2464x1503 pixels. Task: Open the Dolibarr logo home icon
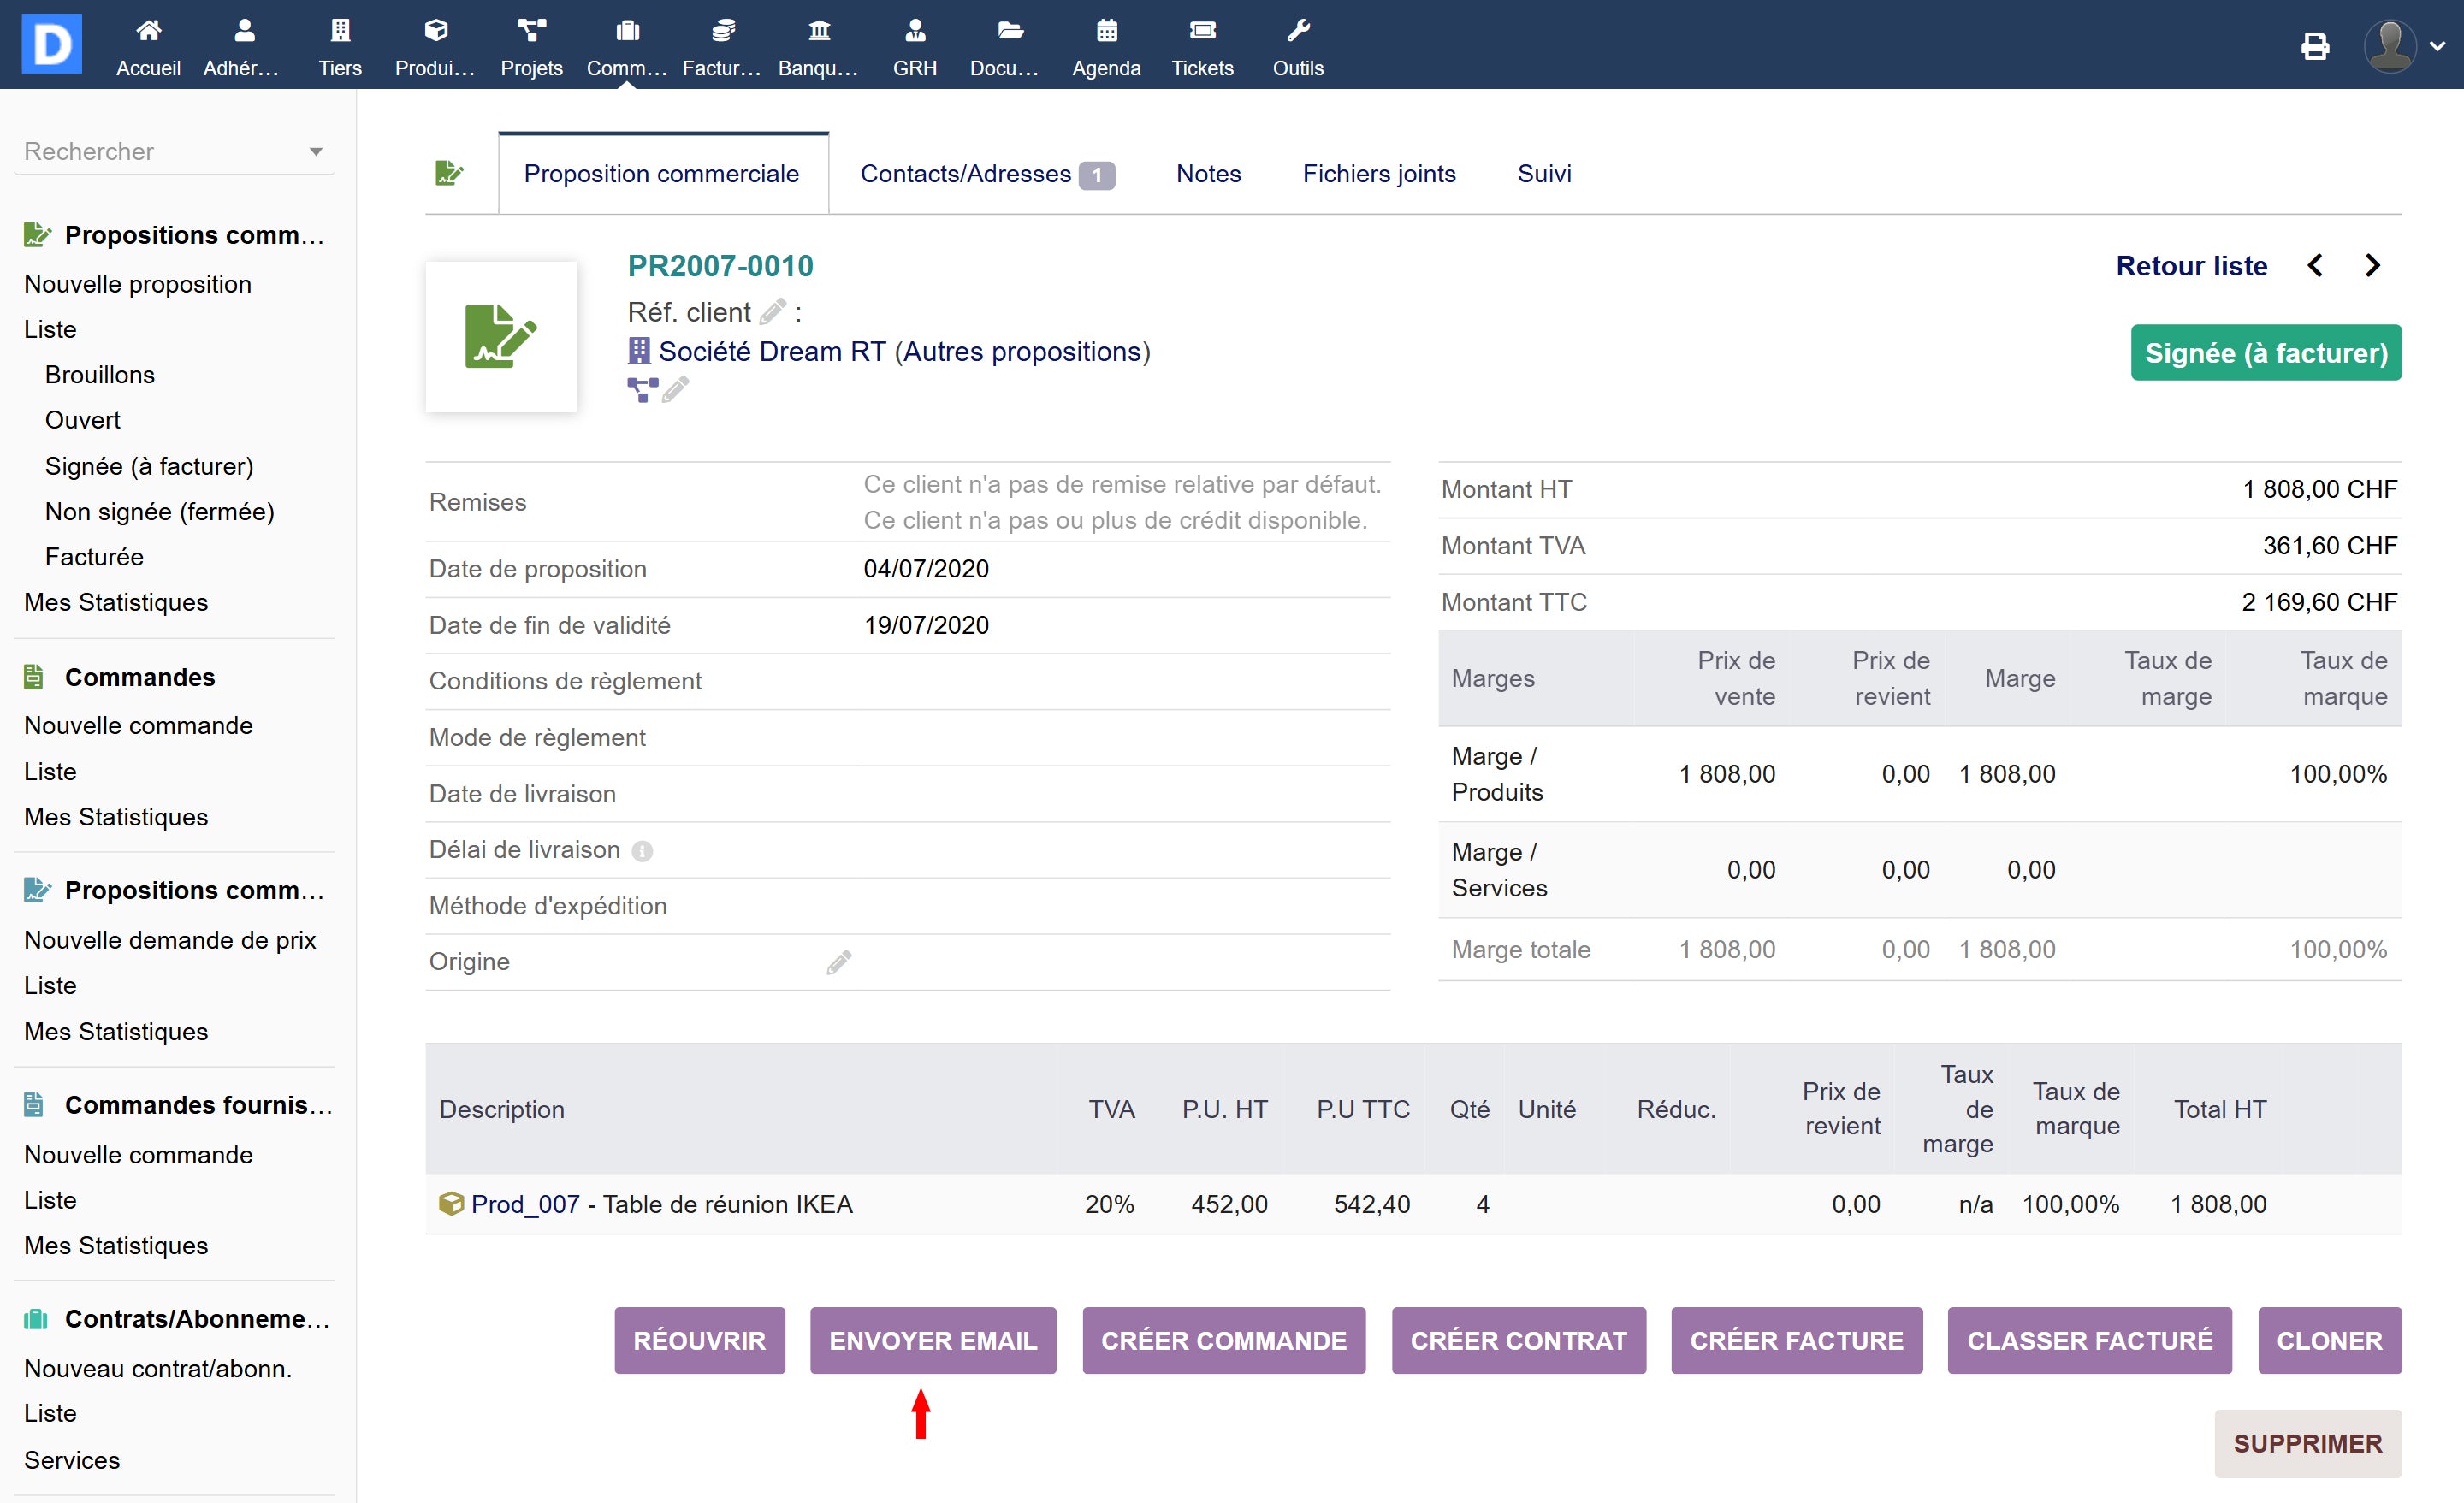[x=52, y=44]
